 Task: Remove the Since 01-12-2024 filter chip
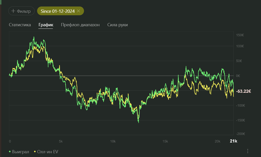click(79, 11)
